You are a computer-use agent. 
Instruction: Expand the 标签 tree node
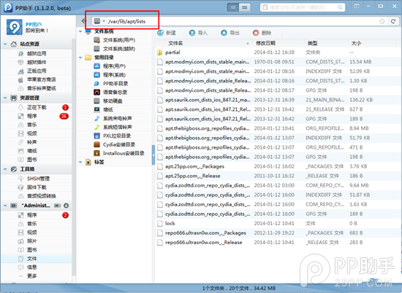(x=80, y=162)
